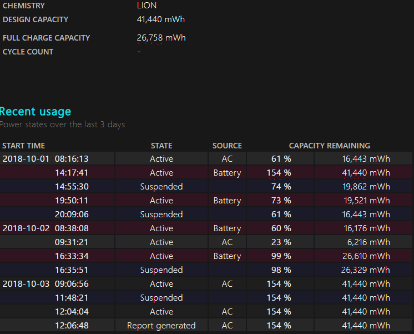Image resolution: width=414 pixels, height=334 pixels.
Task: Click the 23 % capacity cell
Action: coord(281,242)
